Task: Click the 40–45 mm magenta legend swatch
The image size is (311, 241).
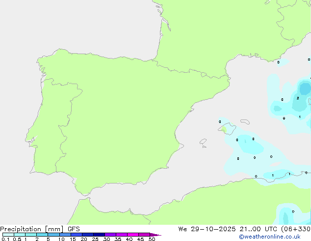Action: click(x=133, y=235)
